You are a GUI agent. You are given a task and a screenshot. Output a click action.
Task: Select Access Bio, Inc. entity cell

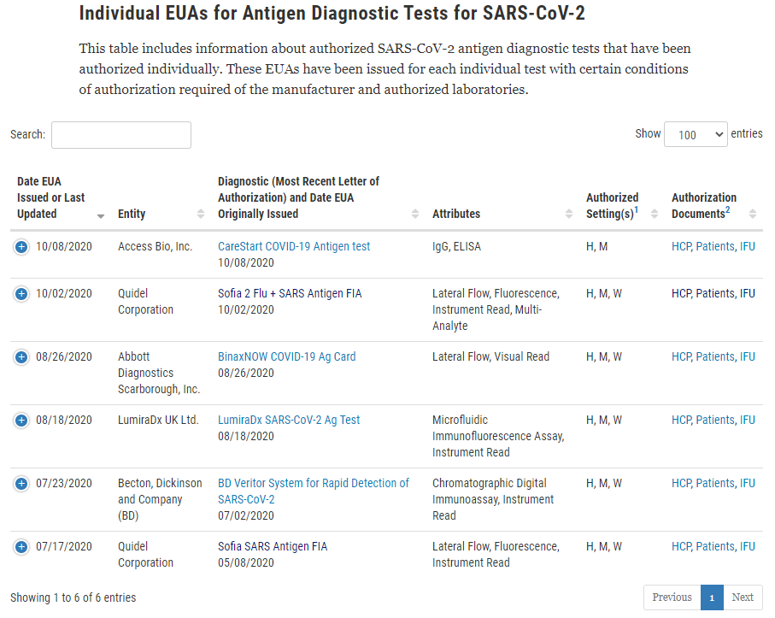[155, 246]
